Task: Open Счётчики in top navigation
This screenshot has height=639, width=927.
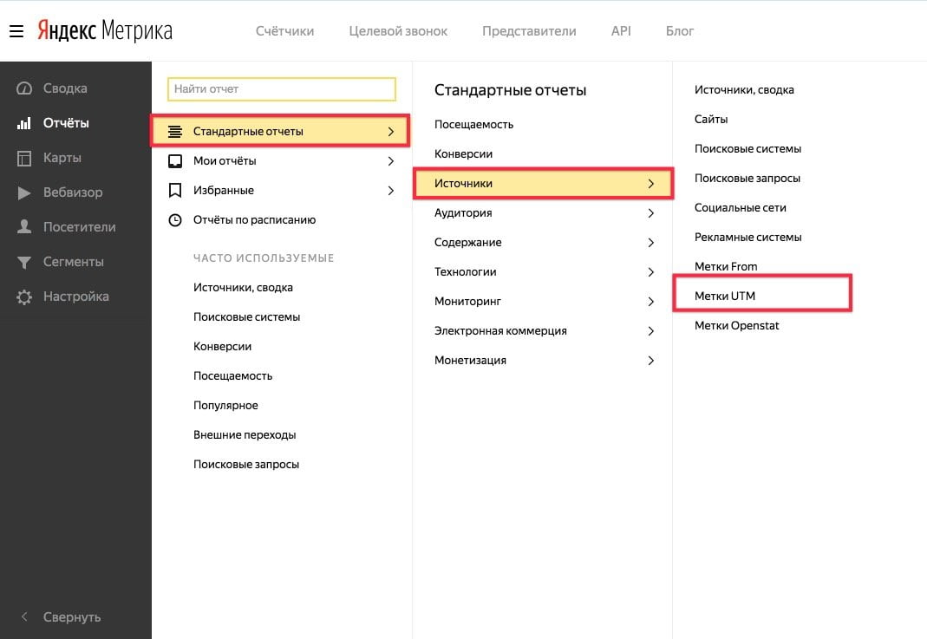Action: [284, 31]
